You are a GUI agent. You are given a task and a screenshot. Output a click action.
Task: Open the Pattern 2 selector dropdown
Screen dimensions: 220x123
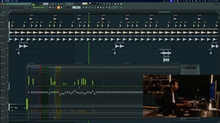tap(76, 7)
